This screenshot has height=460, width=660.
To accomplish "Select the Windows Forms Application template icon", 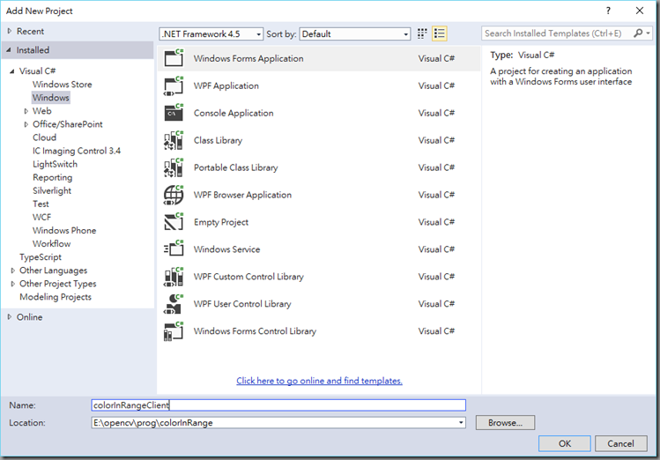I will [174, 58].
